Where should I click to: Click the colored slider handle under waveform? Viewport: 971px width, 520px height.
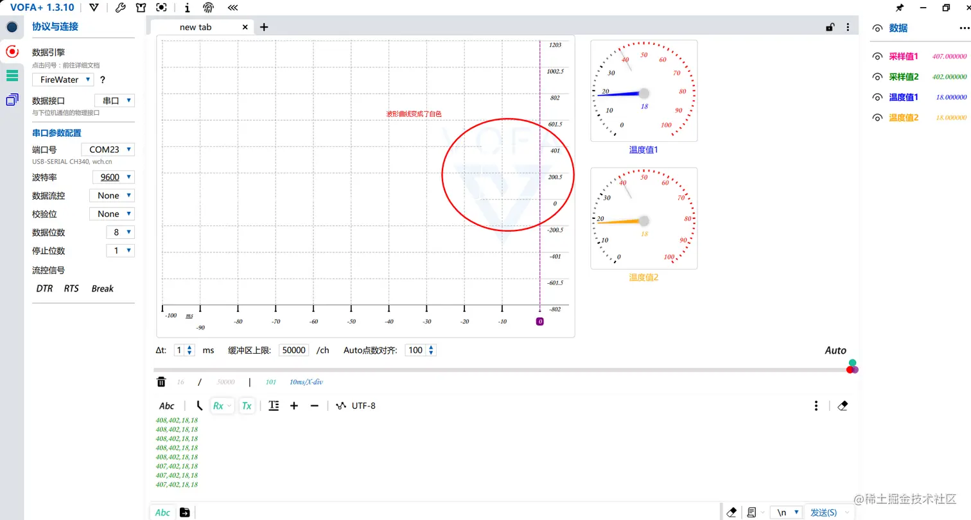852,367
